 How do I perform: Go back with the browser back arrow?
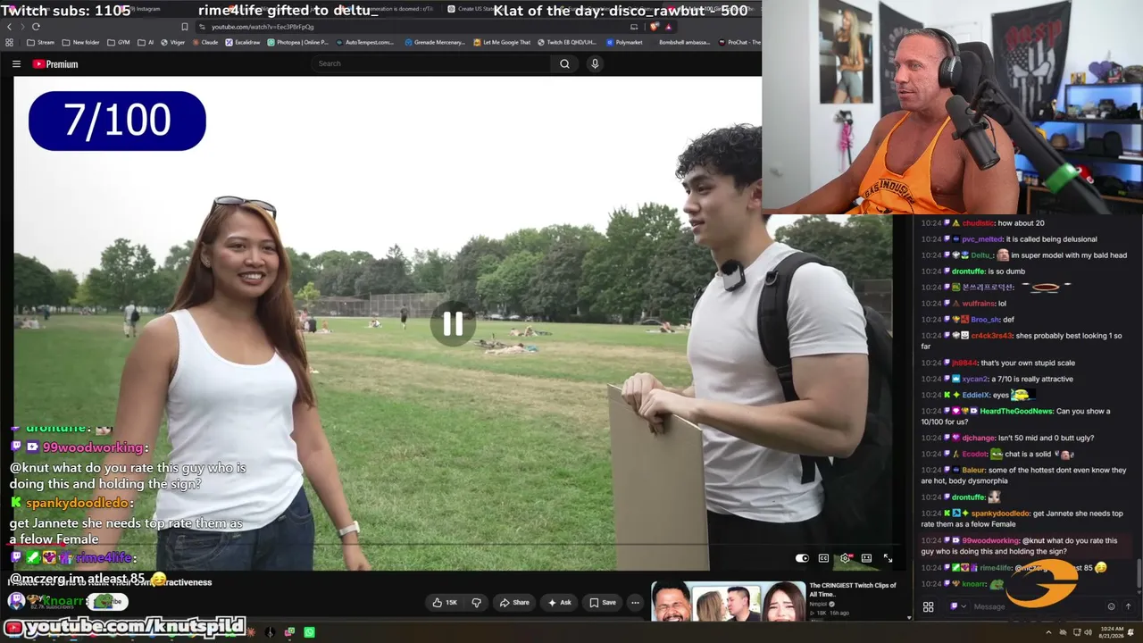point(10,27)
